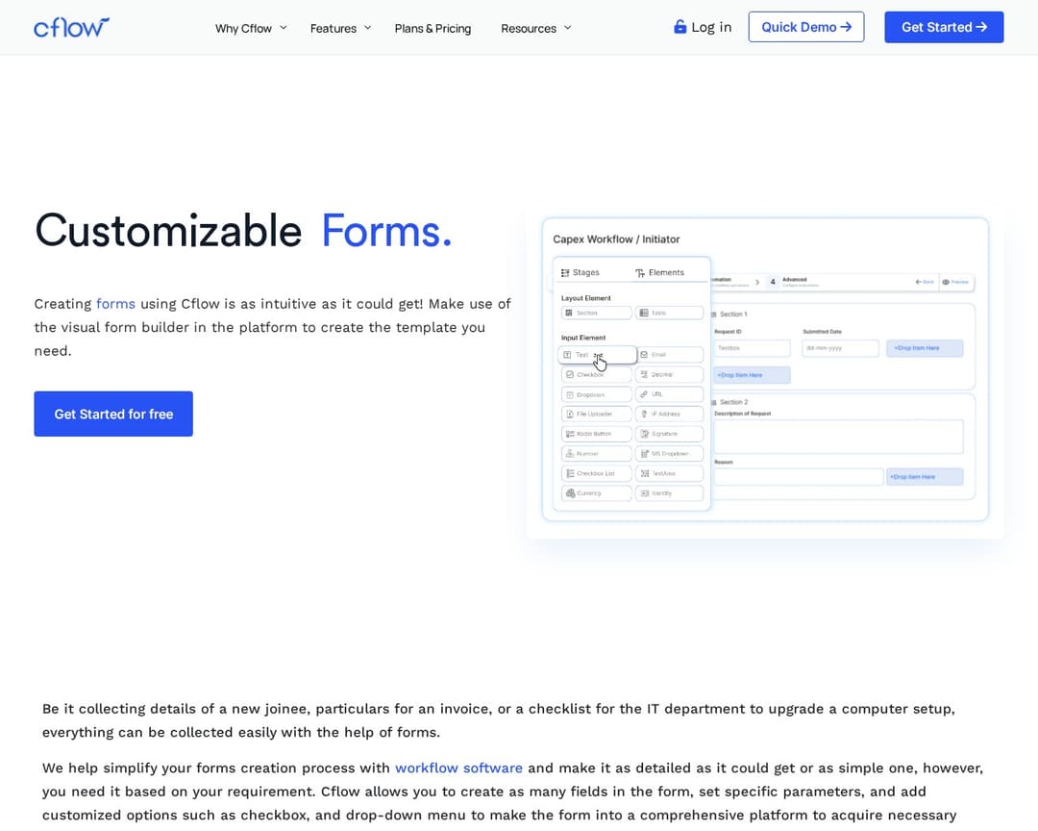
Task: Pick the Currency element
Action: pos(597,493)
